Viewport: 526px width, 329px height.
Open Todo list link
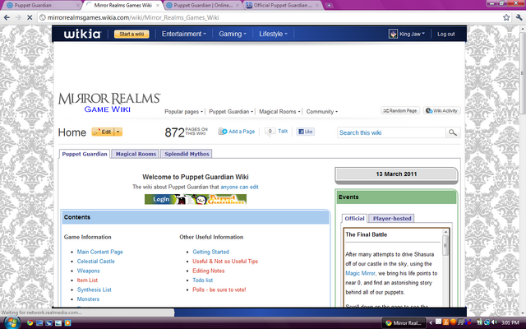point(203,280)
